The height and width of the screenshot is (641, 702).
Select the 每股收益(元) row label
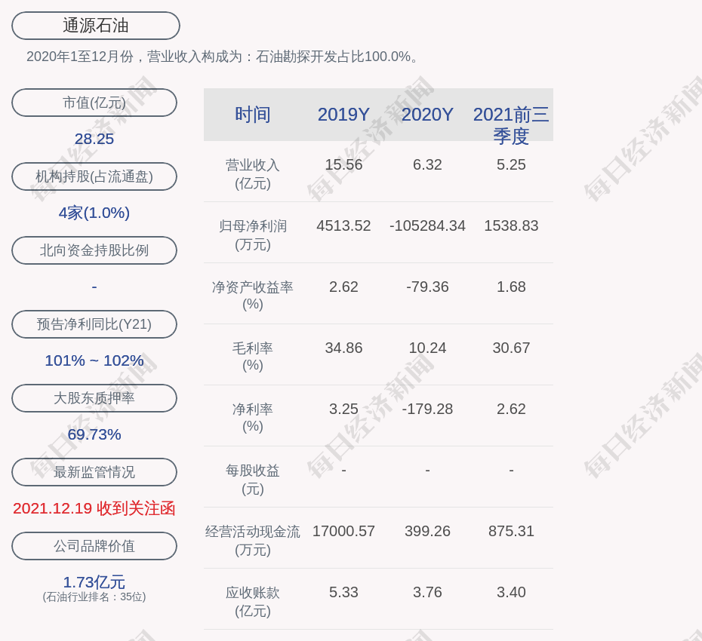253,480
